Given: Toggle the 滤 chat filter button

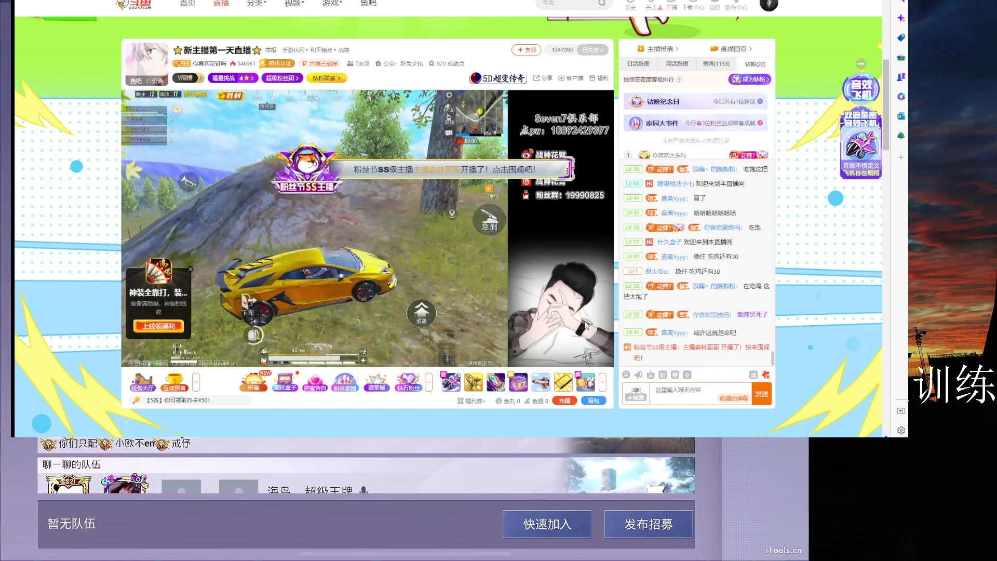Looking at the screenshot, I should click(x=753, y=375).
